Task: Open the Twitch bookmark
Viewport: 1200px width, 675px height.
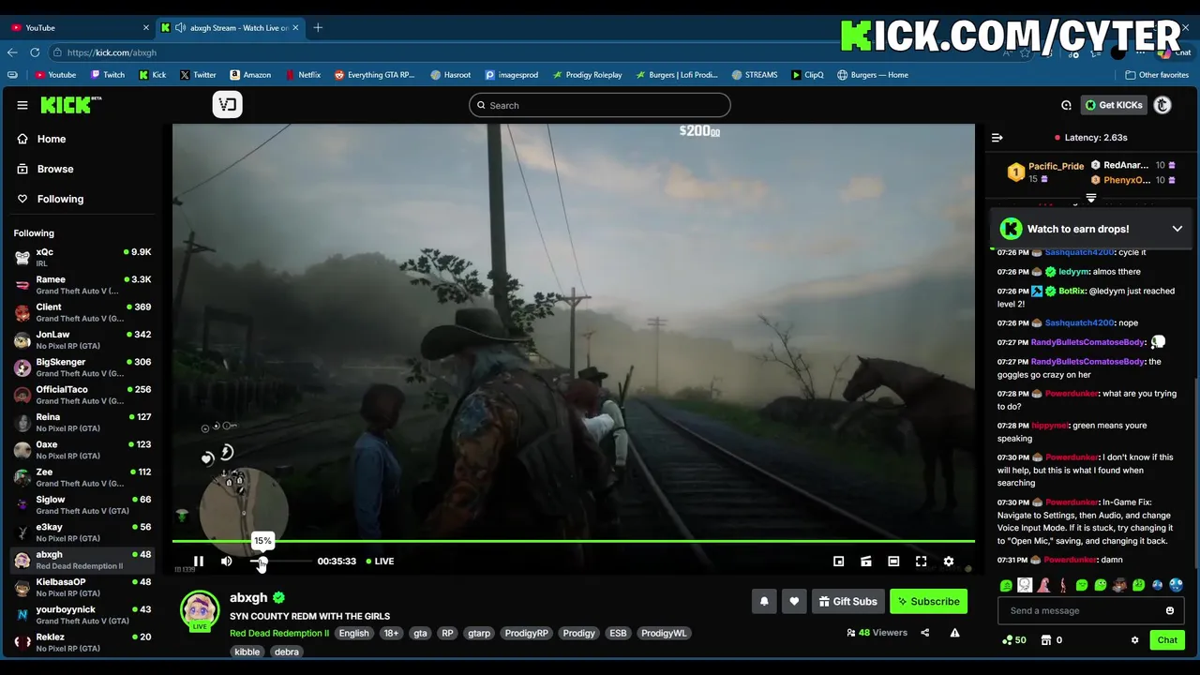Action: point(107,75)
